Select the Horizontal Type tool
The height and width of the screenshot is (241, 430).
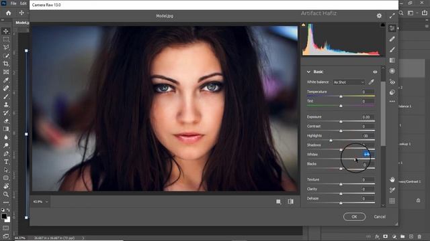6,162
